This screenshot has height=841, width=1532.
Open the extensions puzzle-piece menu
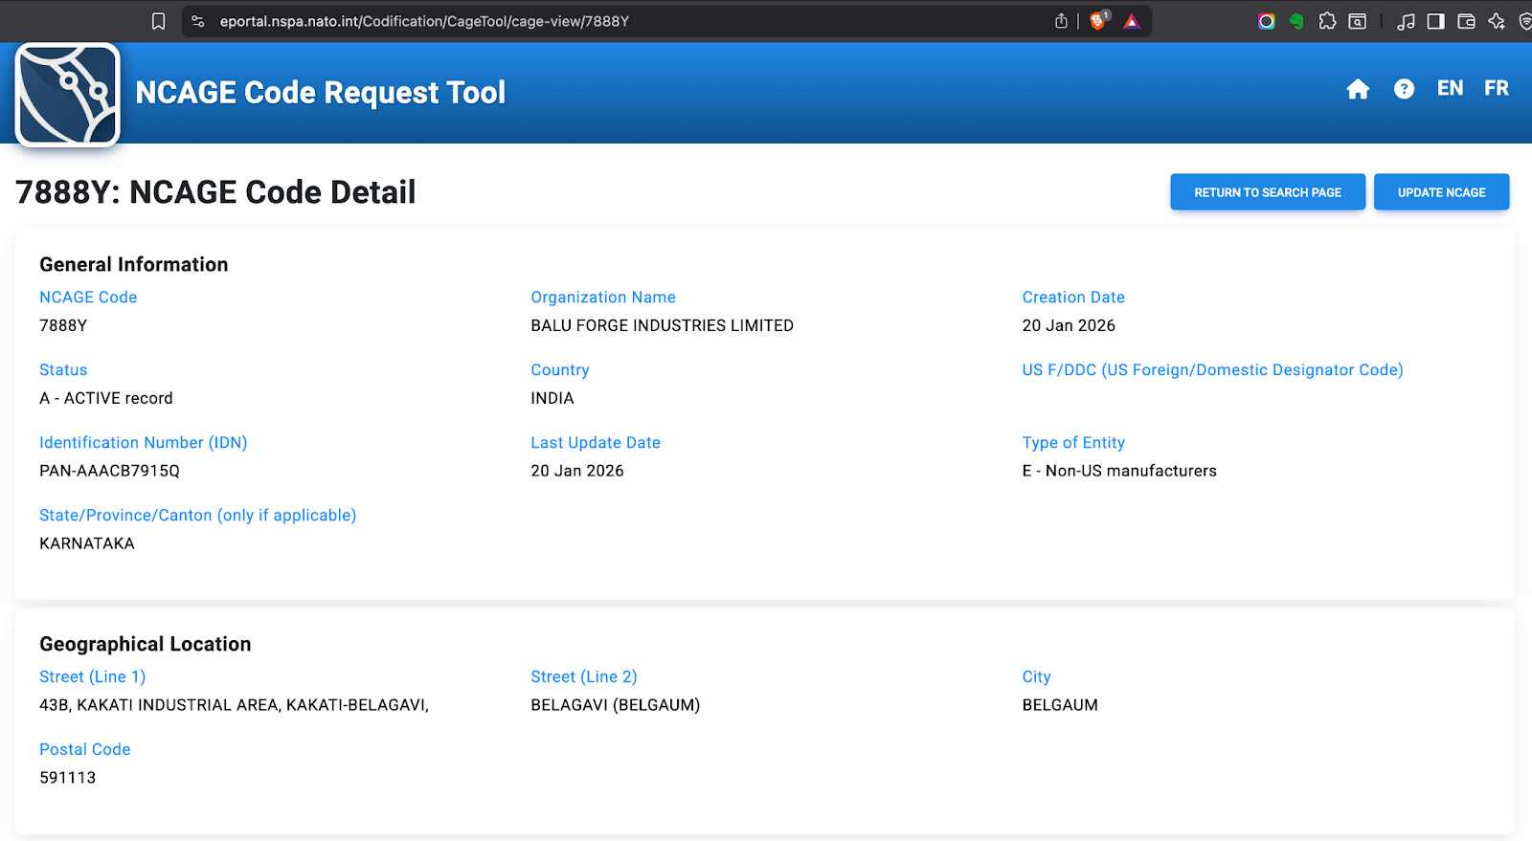coord(1327,21)
